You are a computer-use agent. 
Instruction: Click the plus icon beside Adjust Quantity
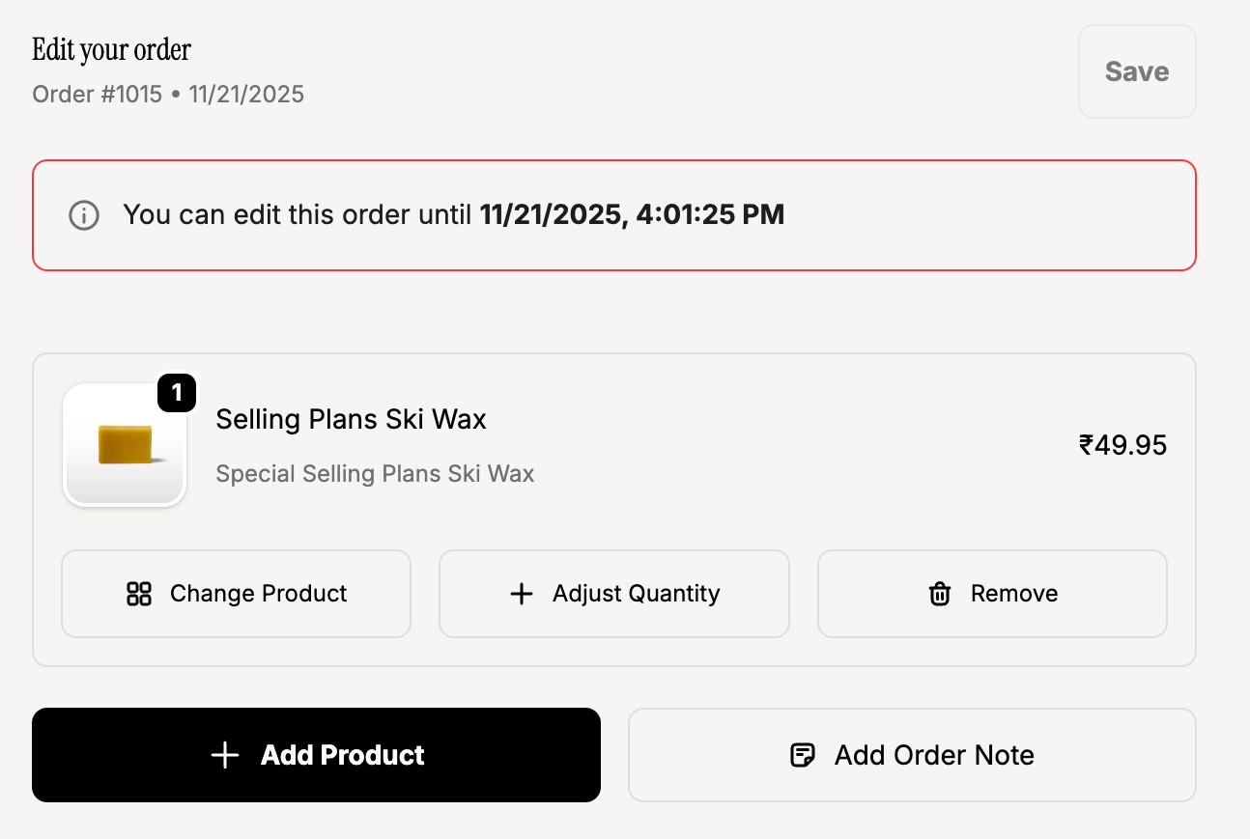point(521,594)
